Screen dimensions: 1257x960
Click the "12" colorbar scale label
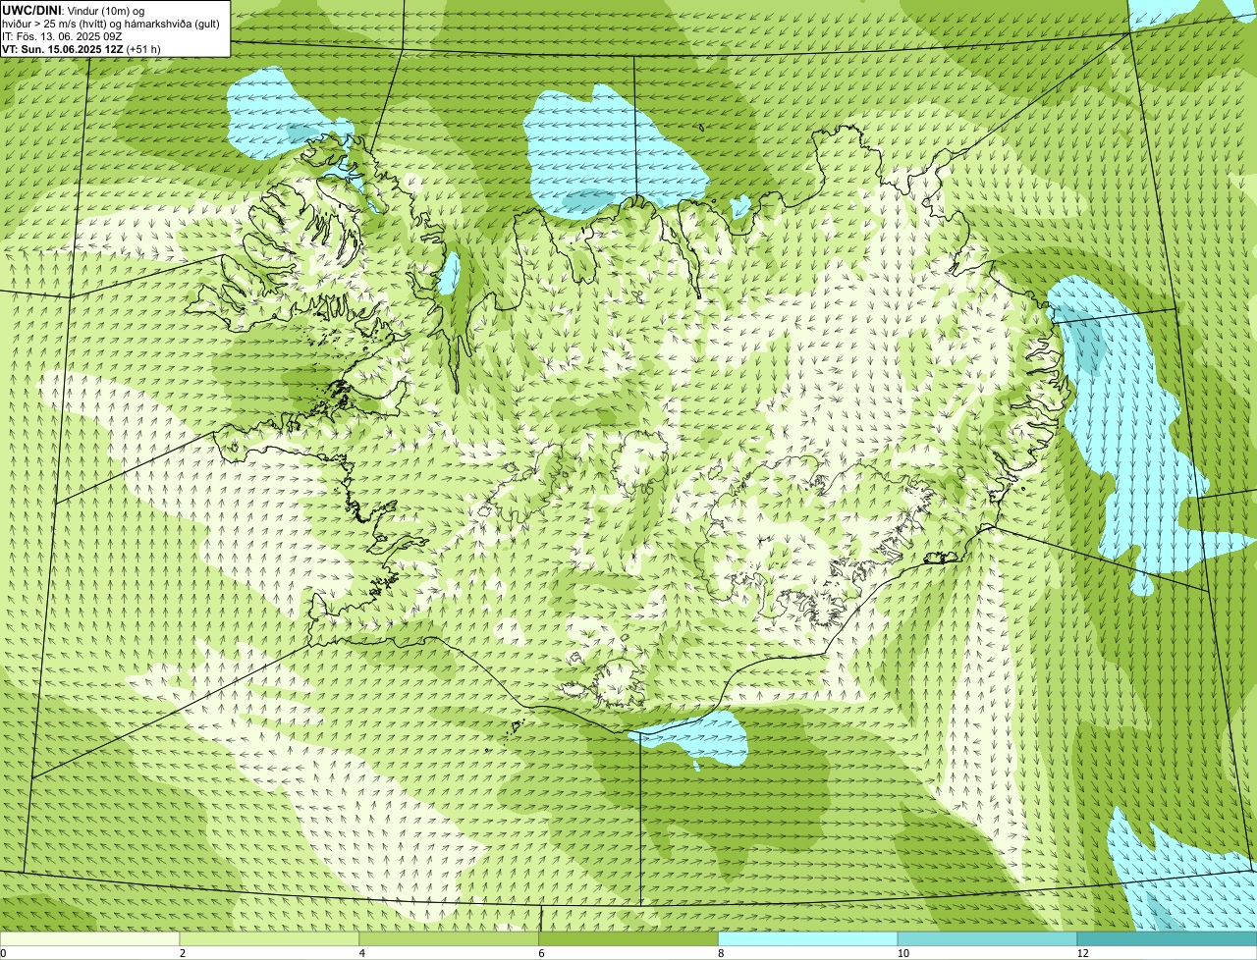tap(1081, 953)
